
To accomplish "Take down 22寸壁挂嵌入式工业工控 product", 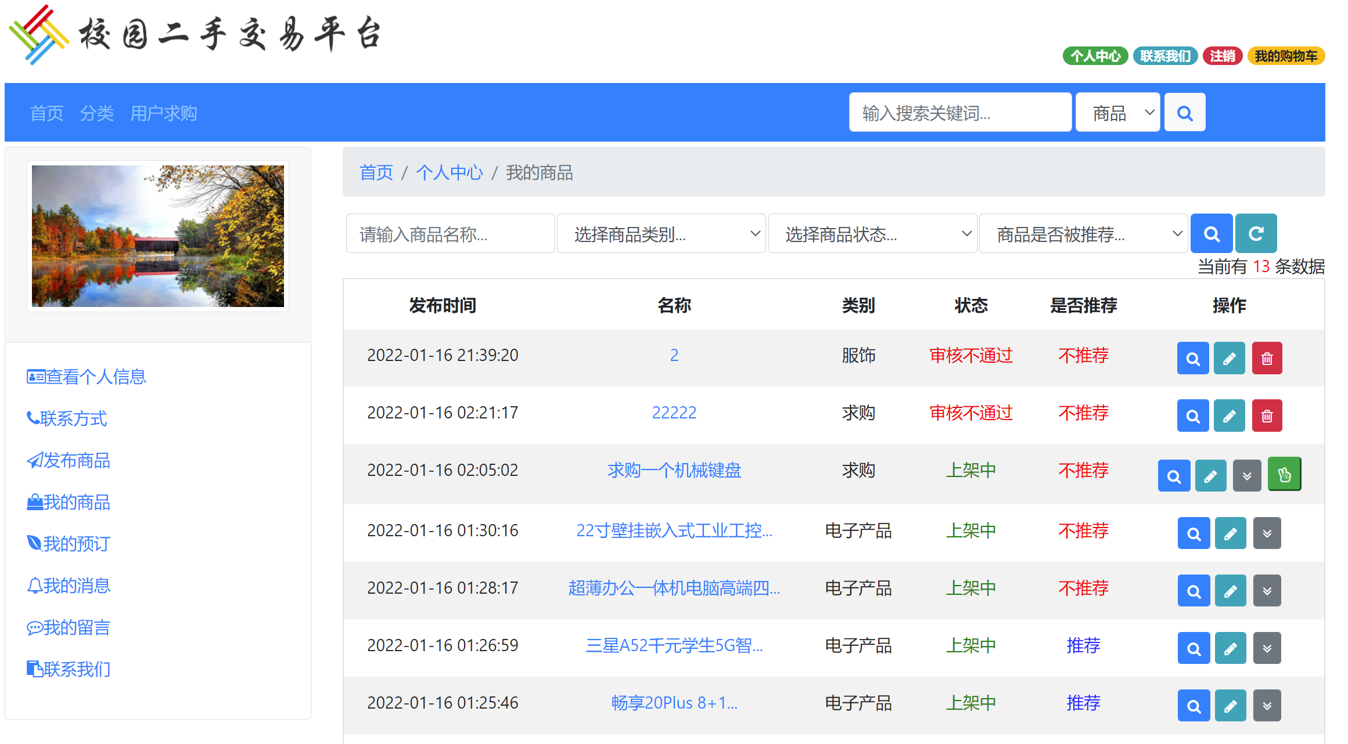I will point(1267,533).
